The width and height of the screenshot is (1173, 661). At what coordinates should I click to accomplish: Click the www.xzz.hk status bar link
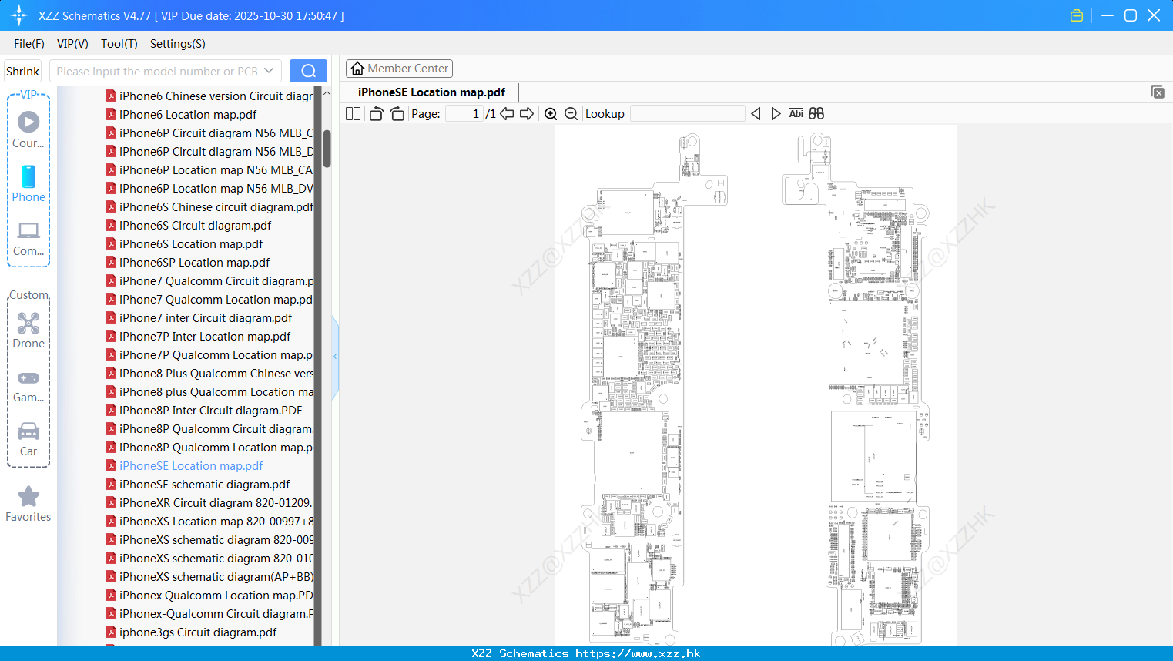(638, 653)
